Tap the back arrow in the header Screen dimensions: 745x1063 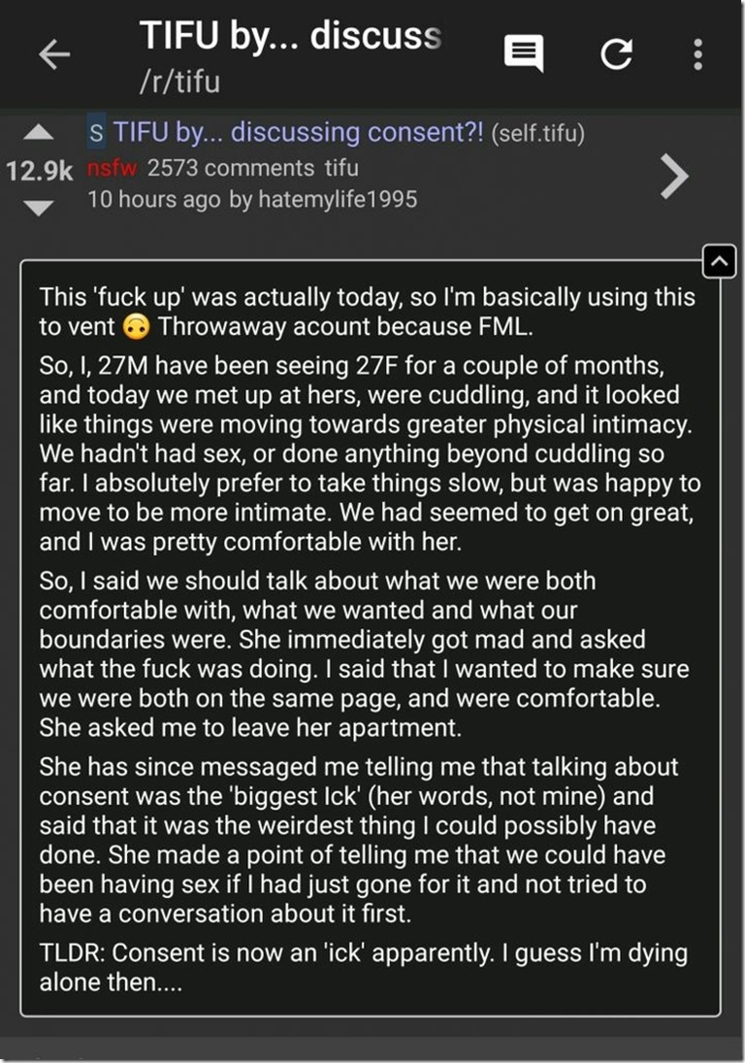click(x=54, y=55)
